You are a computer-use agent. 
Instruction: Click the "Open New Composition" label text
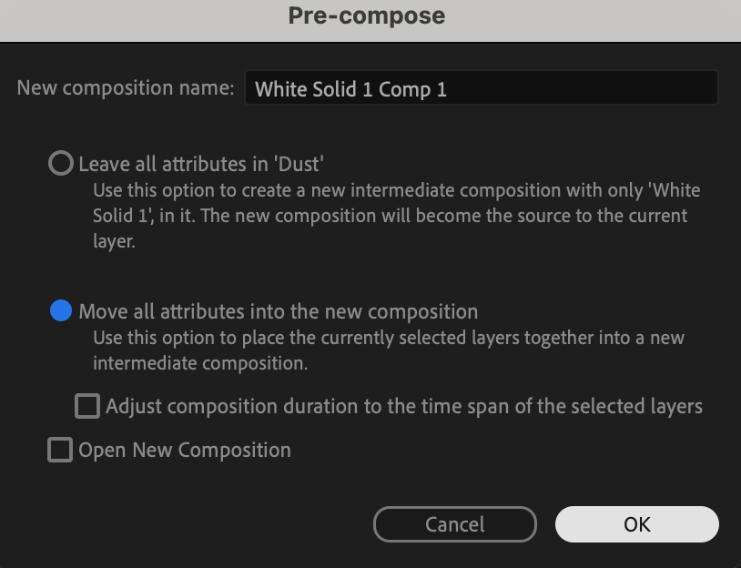tap(185, 450)
